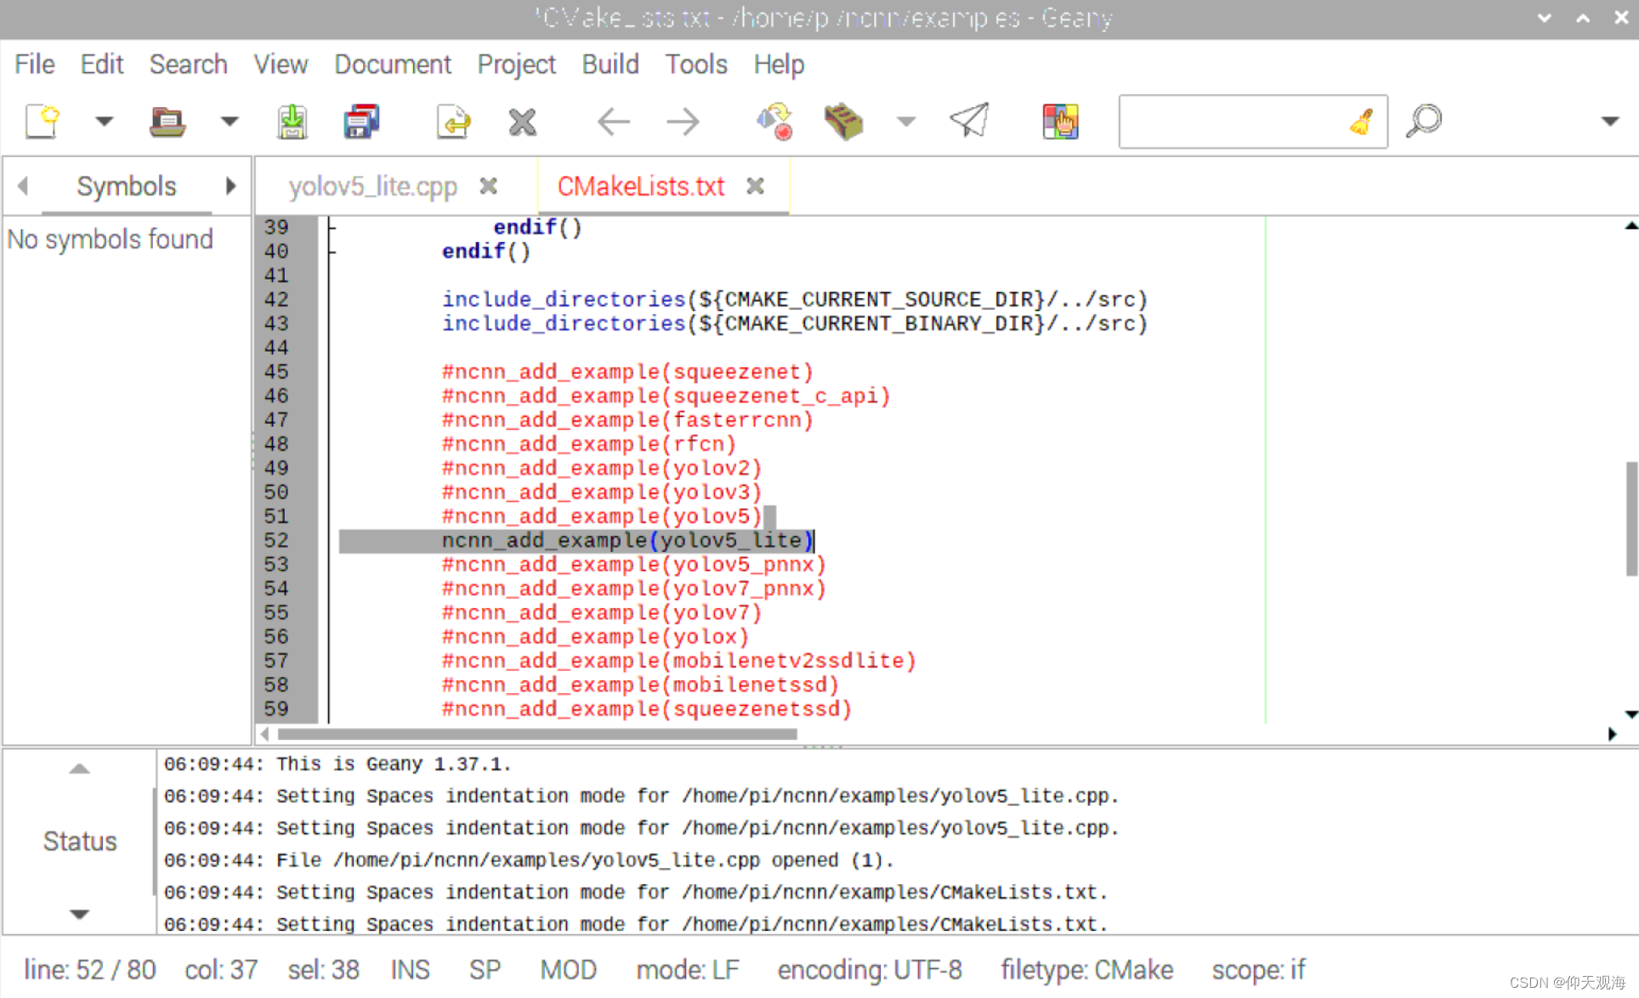Image resolution: width=1639 pixels, height=998 pixels.
Task: Expand the New file dropdown arrow
Action: point(105,121)
